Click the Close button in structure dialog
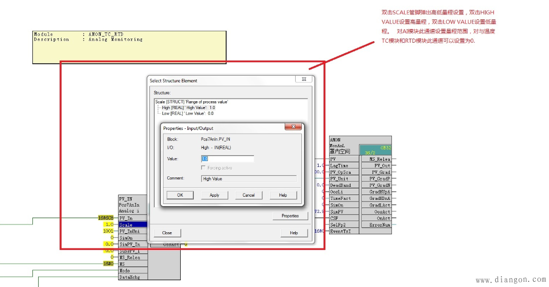The height and width of the screenshot is (287, 549). [167, 233]
